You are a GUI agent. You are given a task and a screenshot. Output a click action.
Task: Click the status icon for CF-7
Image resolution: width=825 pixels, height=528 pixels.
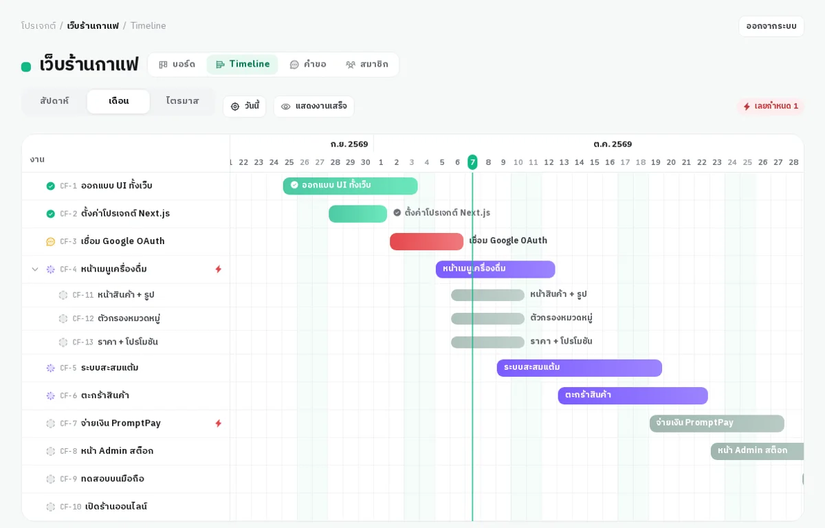point(50,423)
